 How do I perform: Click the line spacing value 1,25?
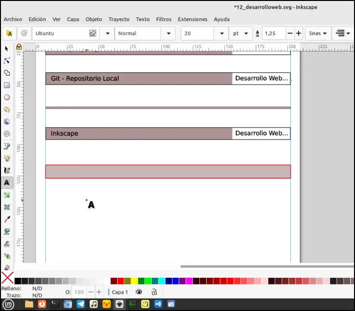274,34
